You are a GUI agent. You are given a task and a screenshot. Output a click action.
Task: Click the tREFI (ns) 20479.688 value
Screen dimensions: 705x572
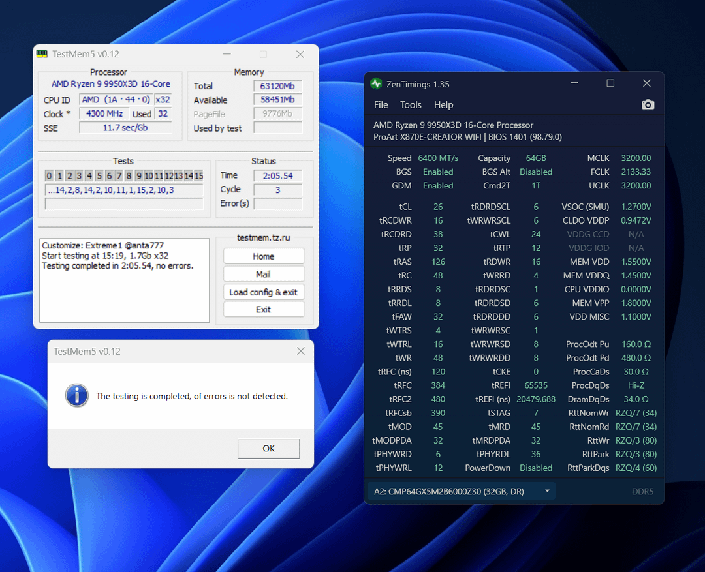[536, 399]
